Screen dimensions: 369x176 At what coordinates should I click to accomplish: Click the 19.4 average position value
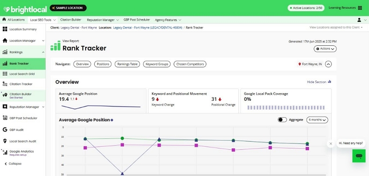[64, 99]
